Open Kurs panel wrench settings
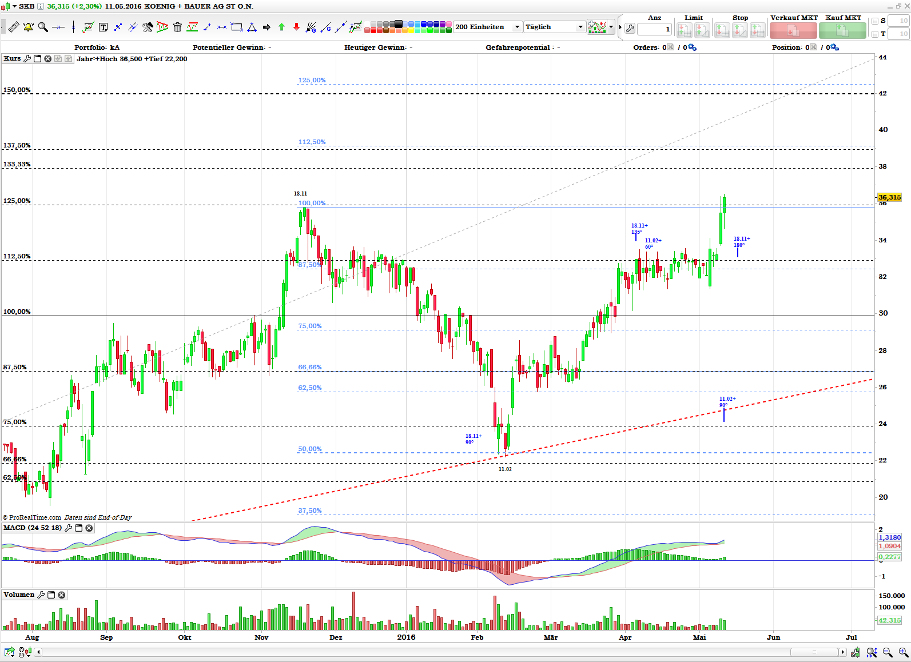 point(27,58)
